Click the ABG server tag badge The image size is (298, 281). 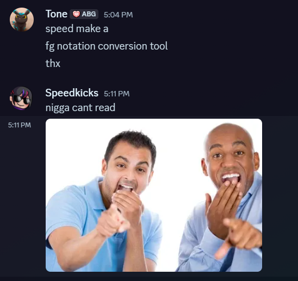[84, 14]
